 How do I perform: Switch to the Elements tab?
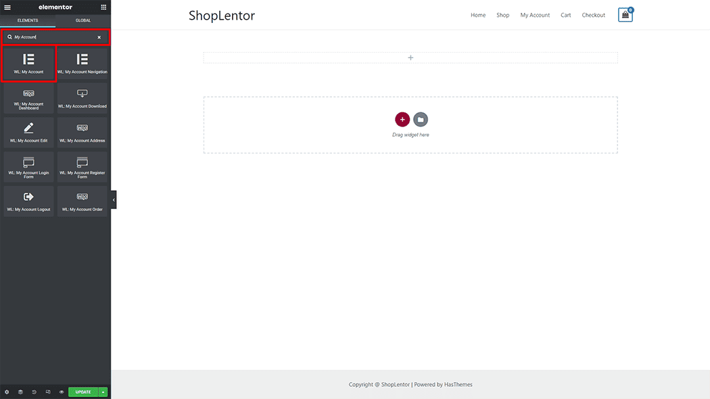point(28,20)
